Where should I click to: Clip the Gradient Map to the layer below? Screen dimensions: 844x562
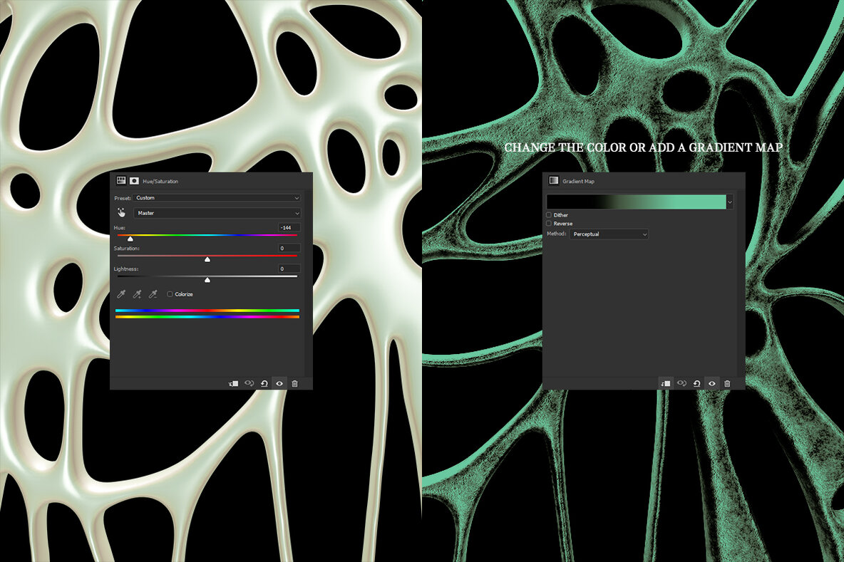pyautogui.click(x=667, y=383)
